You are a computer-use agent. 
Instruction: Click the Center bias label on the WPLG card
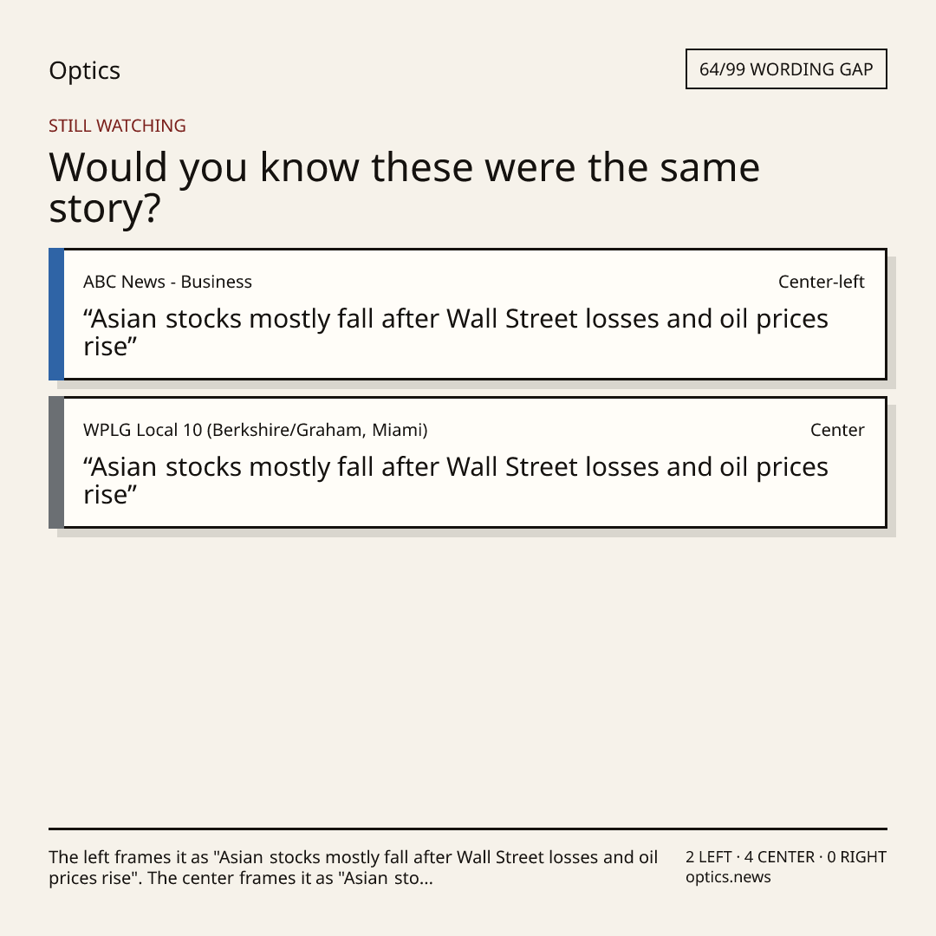837,430
